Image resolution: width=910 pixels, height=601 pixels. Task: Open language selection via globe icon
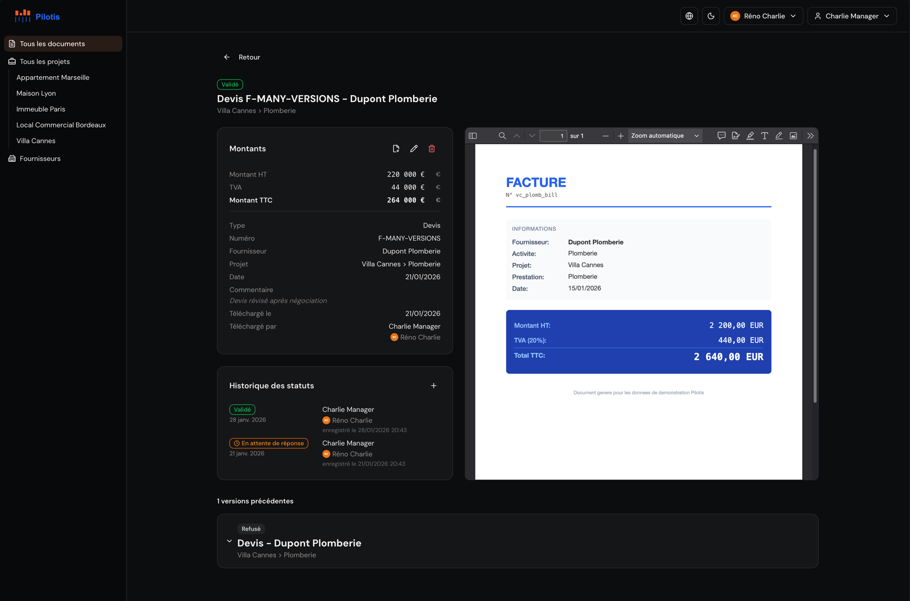[688, 15]
